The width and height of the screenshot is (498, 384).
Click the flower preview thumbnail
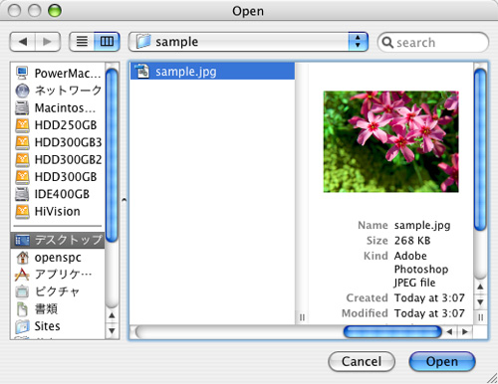coord(391,141)
